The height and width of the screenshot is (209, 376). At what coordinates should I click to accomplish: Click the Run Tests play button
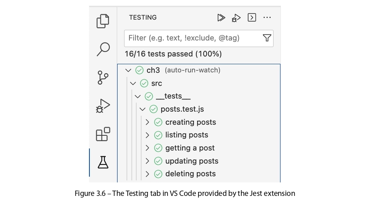pyautogui.click(x=221, y=18)
